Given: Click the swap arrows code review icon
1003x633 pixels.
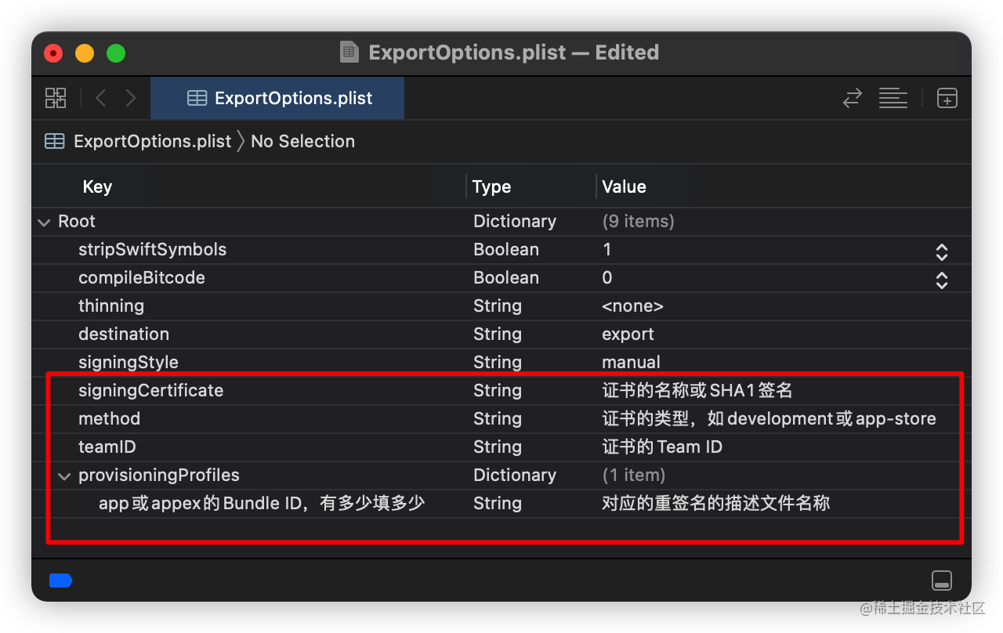Looking at the screenshot, I should coord(853,98).
